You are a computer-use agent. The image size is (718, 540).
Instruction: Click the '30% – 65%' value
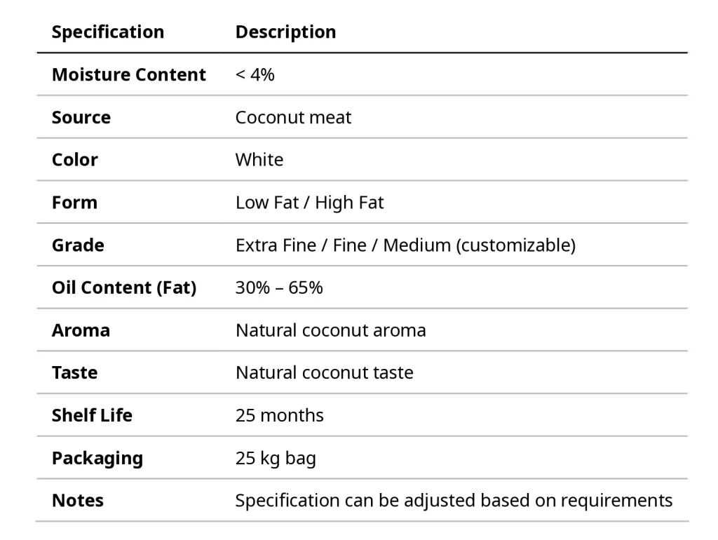279,288
